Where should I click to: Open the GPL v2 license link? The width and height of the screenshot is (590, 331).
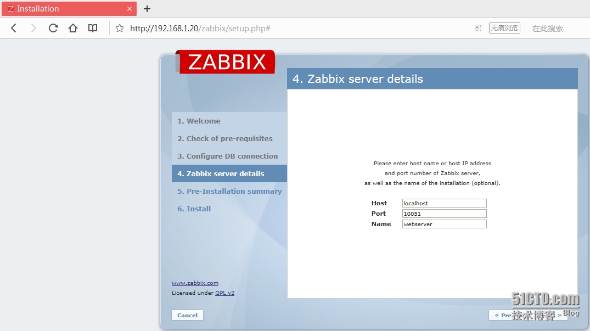click(224, 293)
